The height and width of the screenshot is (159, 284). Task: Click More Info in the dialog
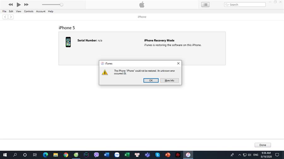click(169, 80)
